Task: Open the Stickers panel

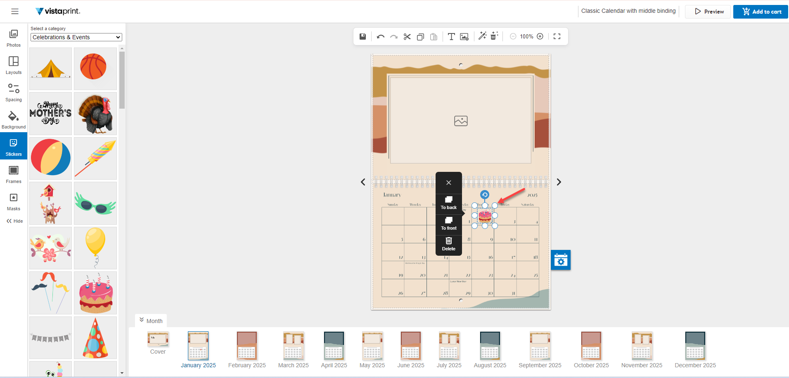Action: [x=14, y=146]
